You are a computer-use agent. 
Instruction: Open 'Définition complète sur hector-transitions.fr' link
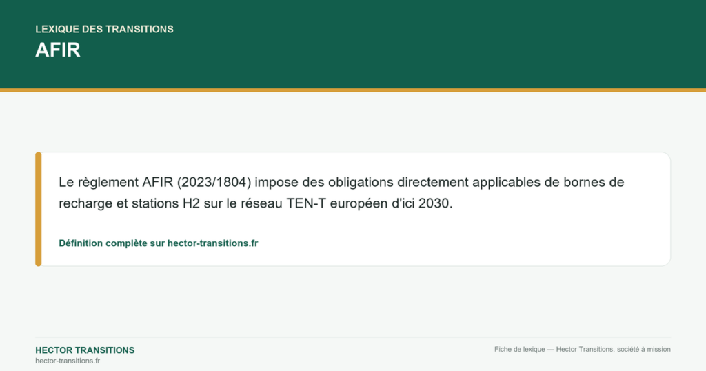[159, 243]
